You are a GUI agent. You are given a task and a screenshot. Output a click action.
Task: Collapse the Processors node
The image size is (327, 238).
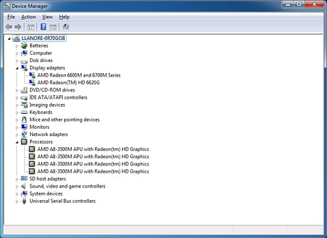tap(17, 143)
